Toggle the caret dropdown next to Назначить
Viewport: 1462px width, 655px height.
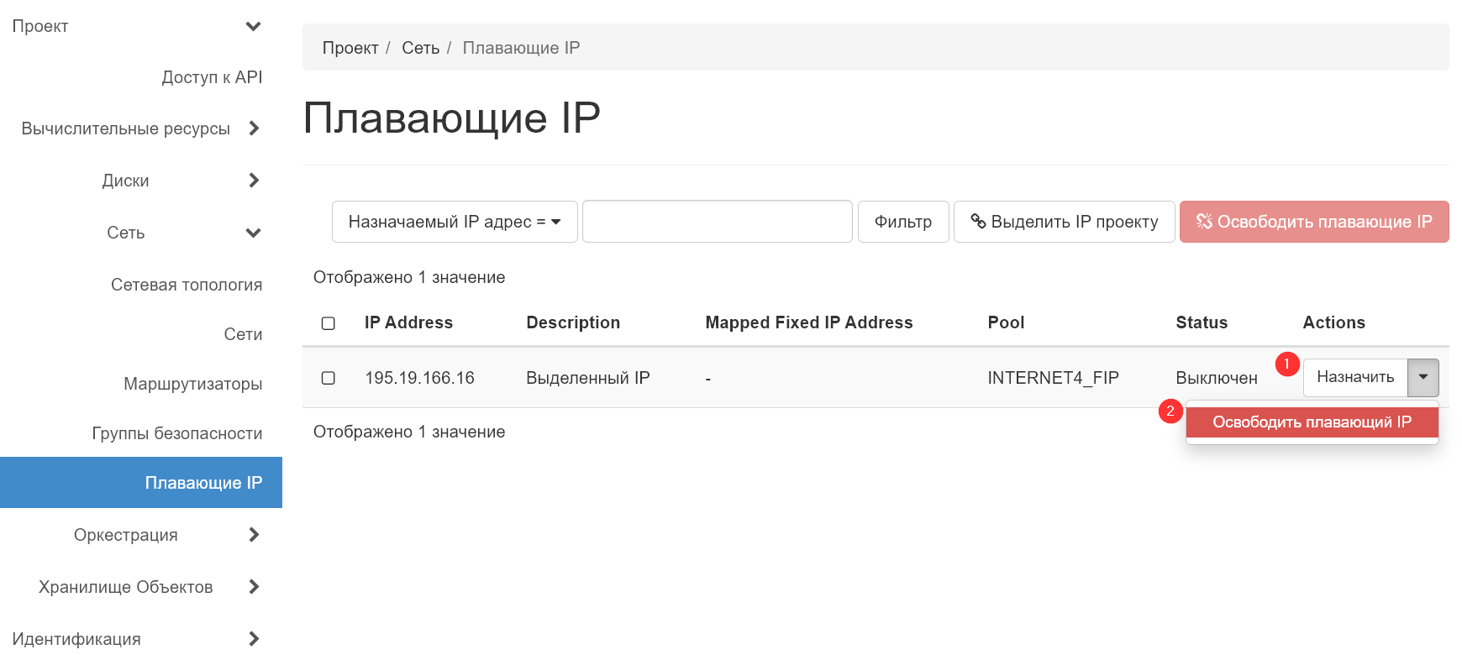(1423, 377)
